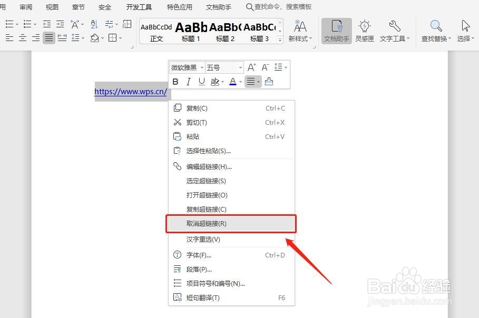Screen dimensions: 479x318
Task: Click the Format Painter brush icon
Action: click(x=269, y=82)
